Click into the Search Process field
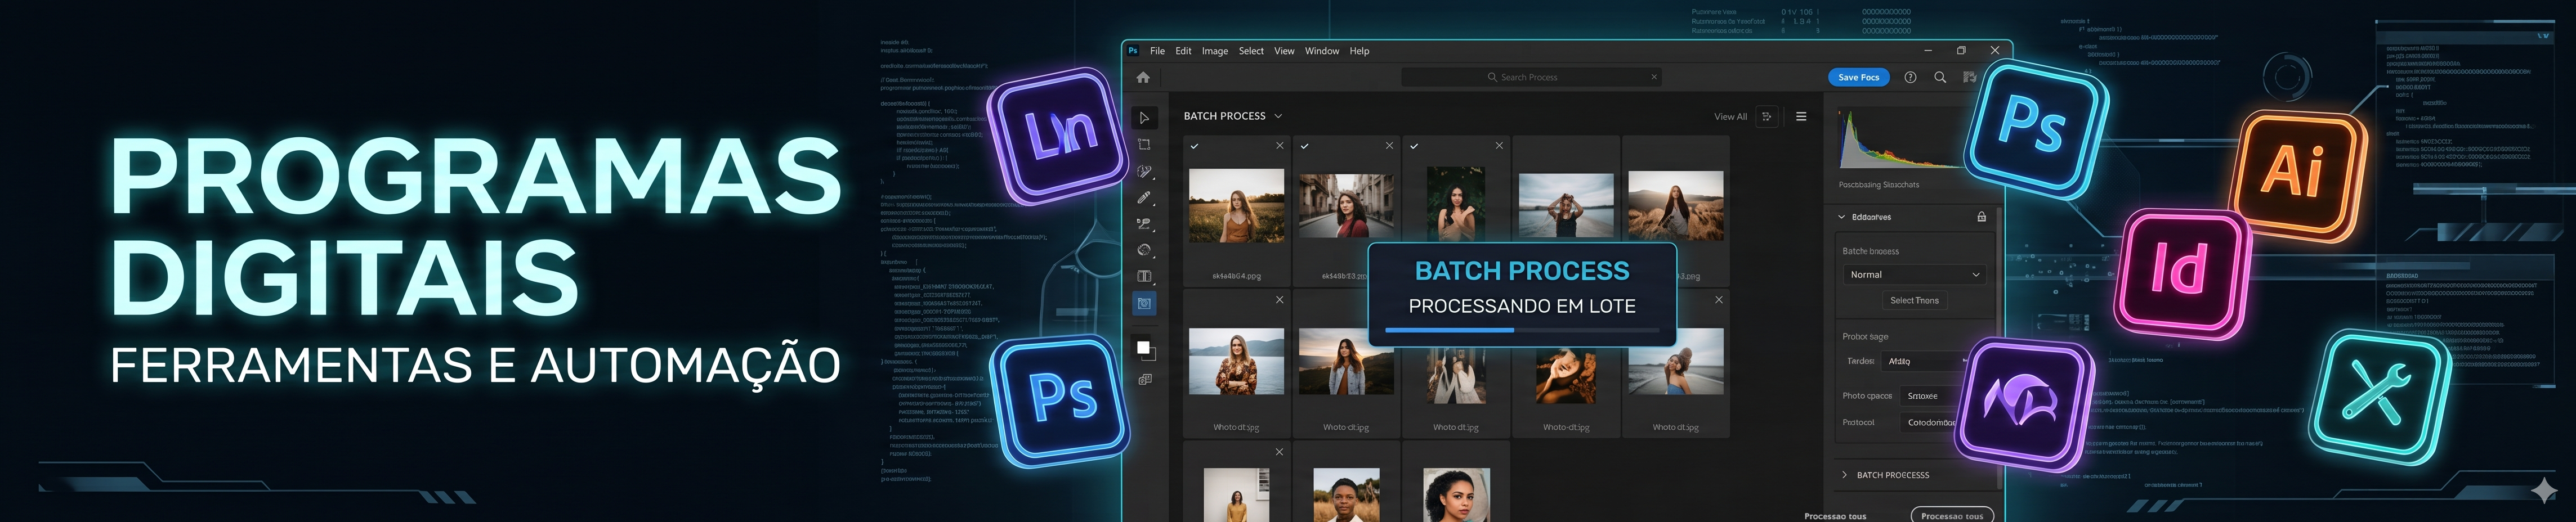The width and height of the screenshot is (2576, 522). pos(1530,77)
